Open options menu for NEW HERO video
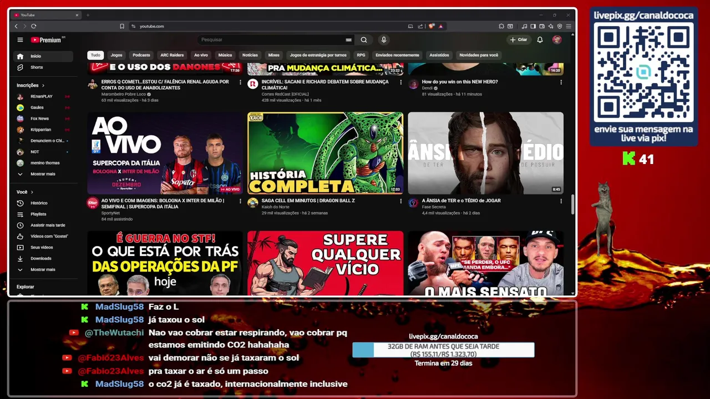The width and height of the screenshot is (710, 399). click(561, 82)
